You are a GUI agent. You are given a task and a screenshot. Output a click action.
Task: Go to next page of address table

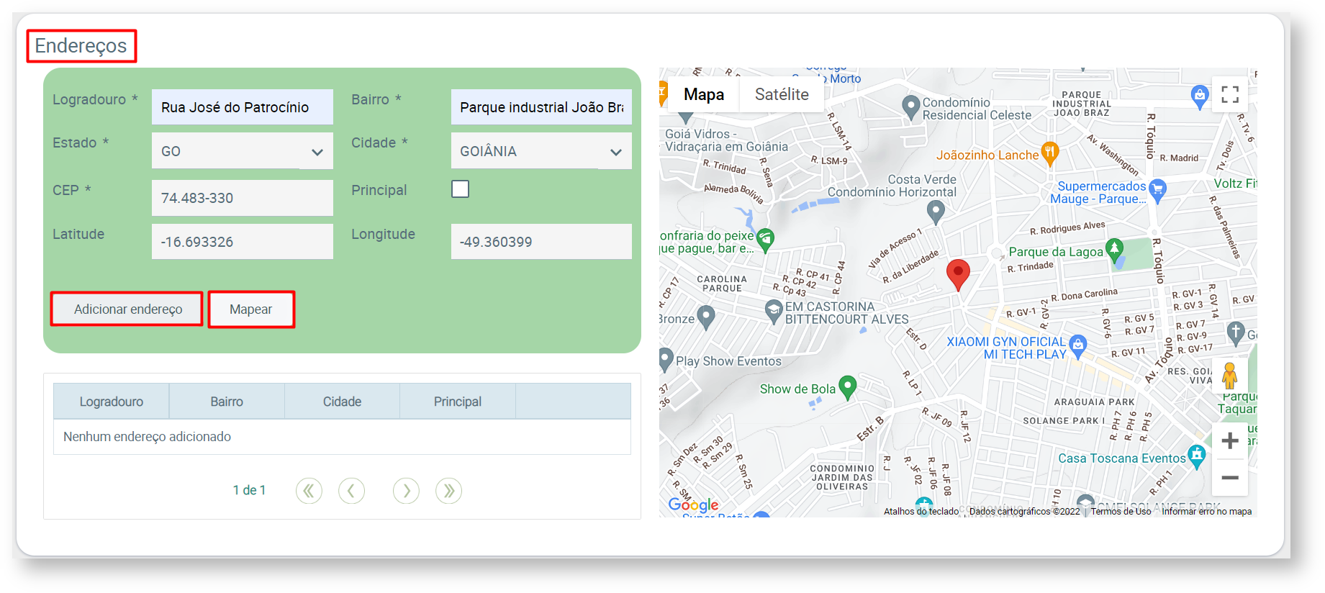406,491
